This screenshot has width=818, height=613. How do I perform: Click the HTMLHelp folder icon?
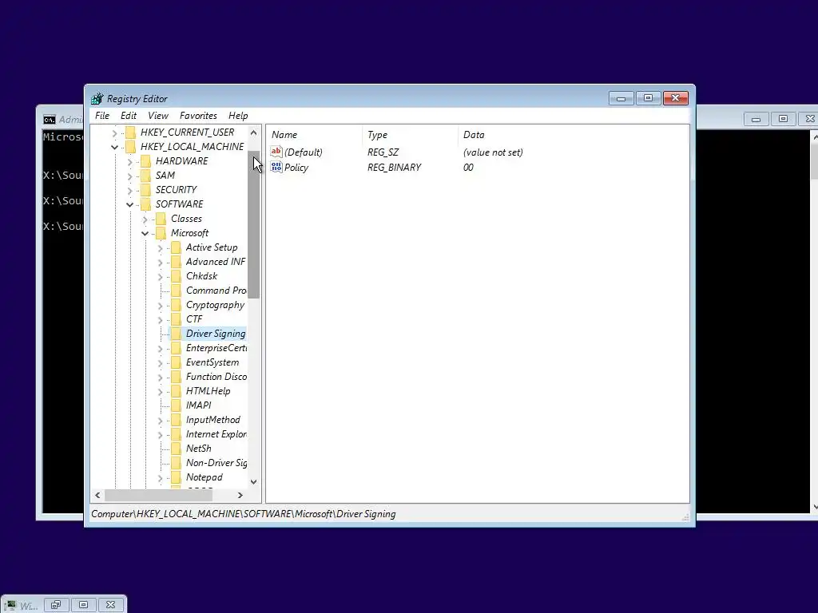click(177, 391)
